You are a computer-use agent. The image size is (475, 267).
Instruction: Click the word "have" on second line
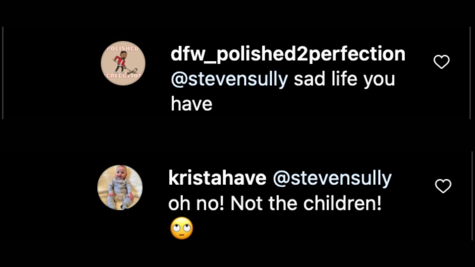click(191, 104)
